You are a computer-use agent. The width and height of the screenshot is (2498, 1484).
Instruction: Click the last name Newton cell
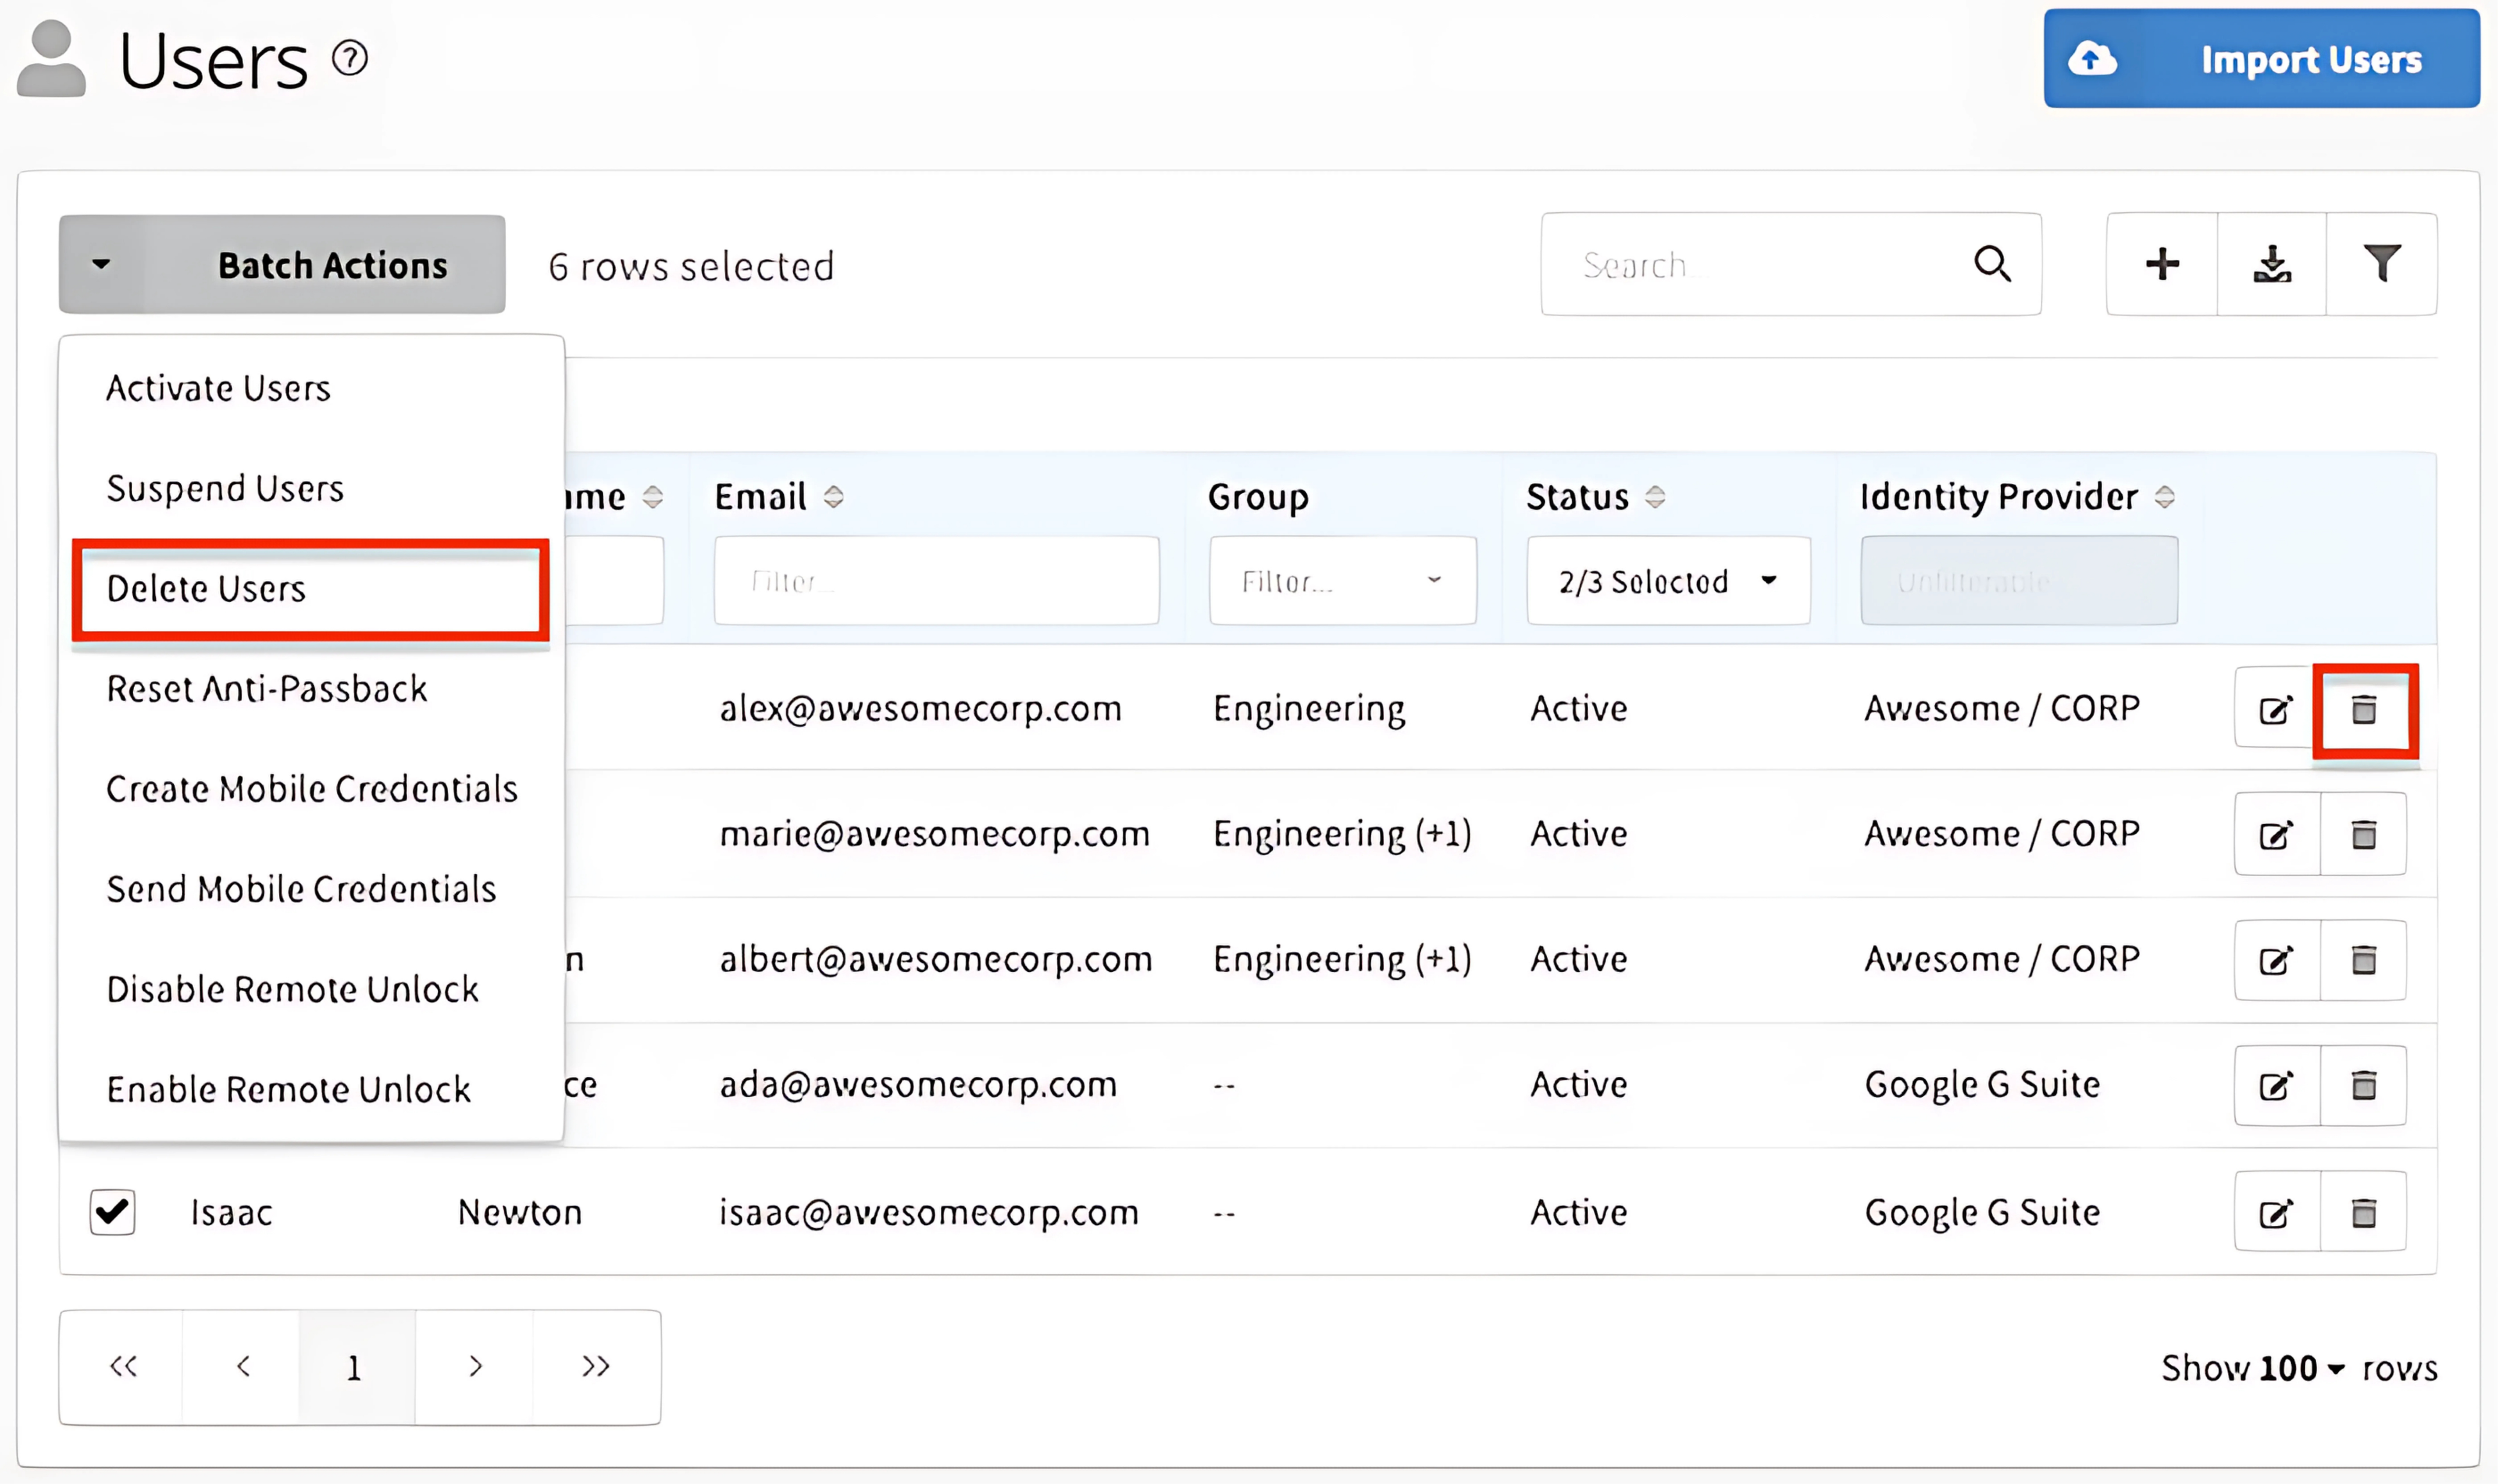[519, 1212]
